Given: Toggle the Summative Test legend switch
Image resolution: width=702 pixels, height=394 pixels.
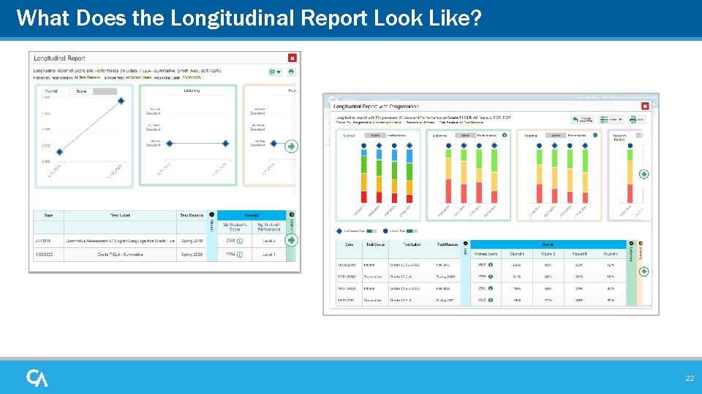Looking at the screenshot, I should pos(371,231).
